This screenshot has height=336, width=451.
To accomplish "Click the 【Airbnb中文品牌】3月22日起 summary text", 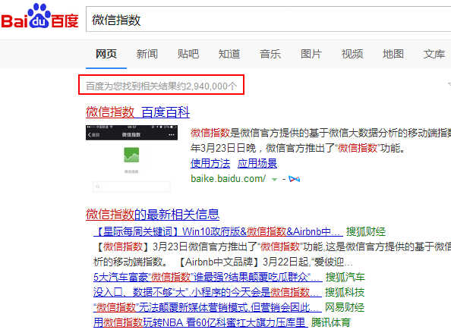I will 265,262.
